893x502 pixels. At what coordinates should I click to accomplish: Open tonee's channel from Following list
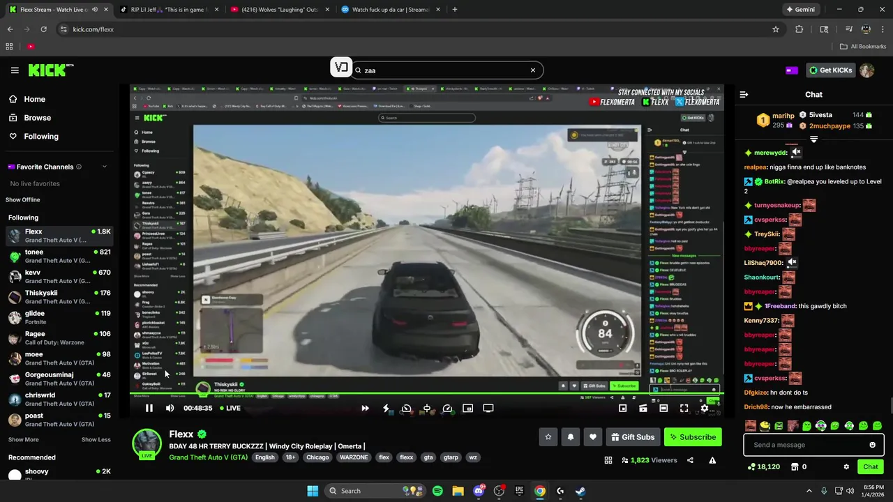(59, 257)
